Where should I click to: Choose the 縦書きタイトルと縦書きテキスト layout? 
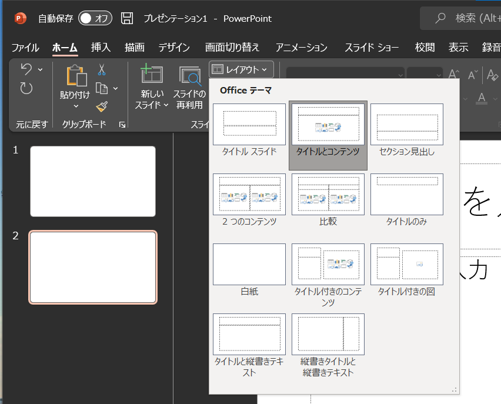coord(328,346)
